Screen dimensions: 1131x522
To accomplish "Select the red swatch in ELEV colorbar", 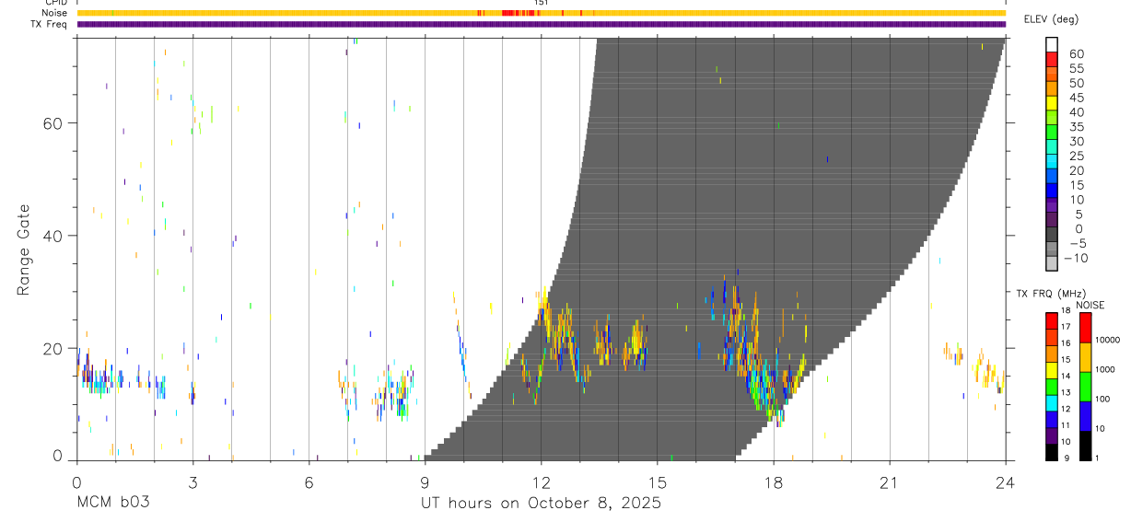I will coord(1052,58).
